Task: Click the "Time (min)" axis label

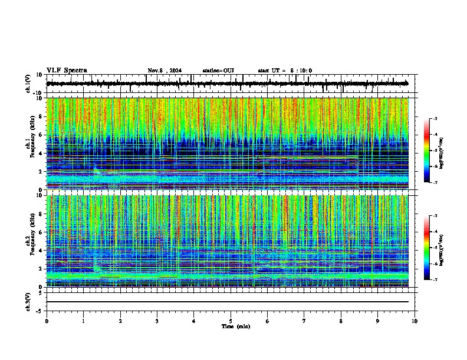Action: pyautogui.click(x=236, y=326)
